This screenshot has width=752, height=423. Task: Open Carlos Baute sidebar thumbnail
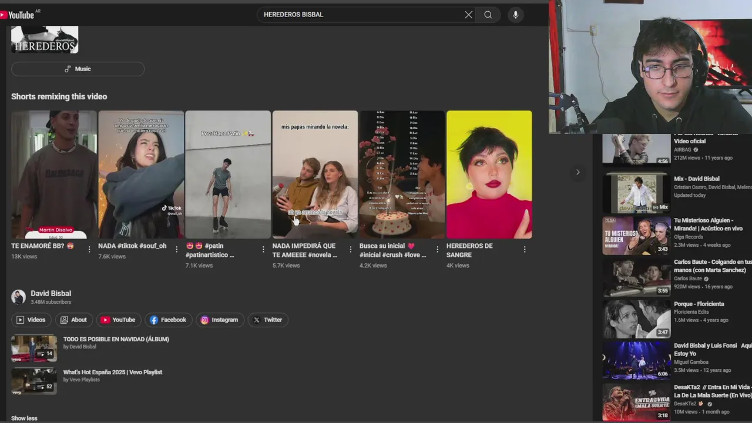coord(636,277)
